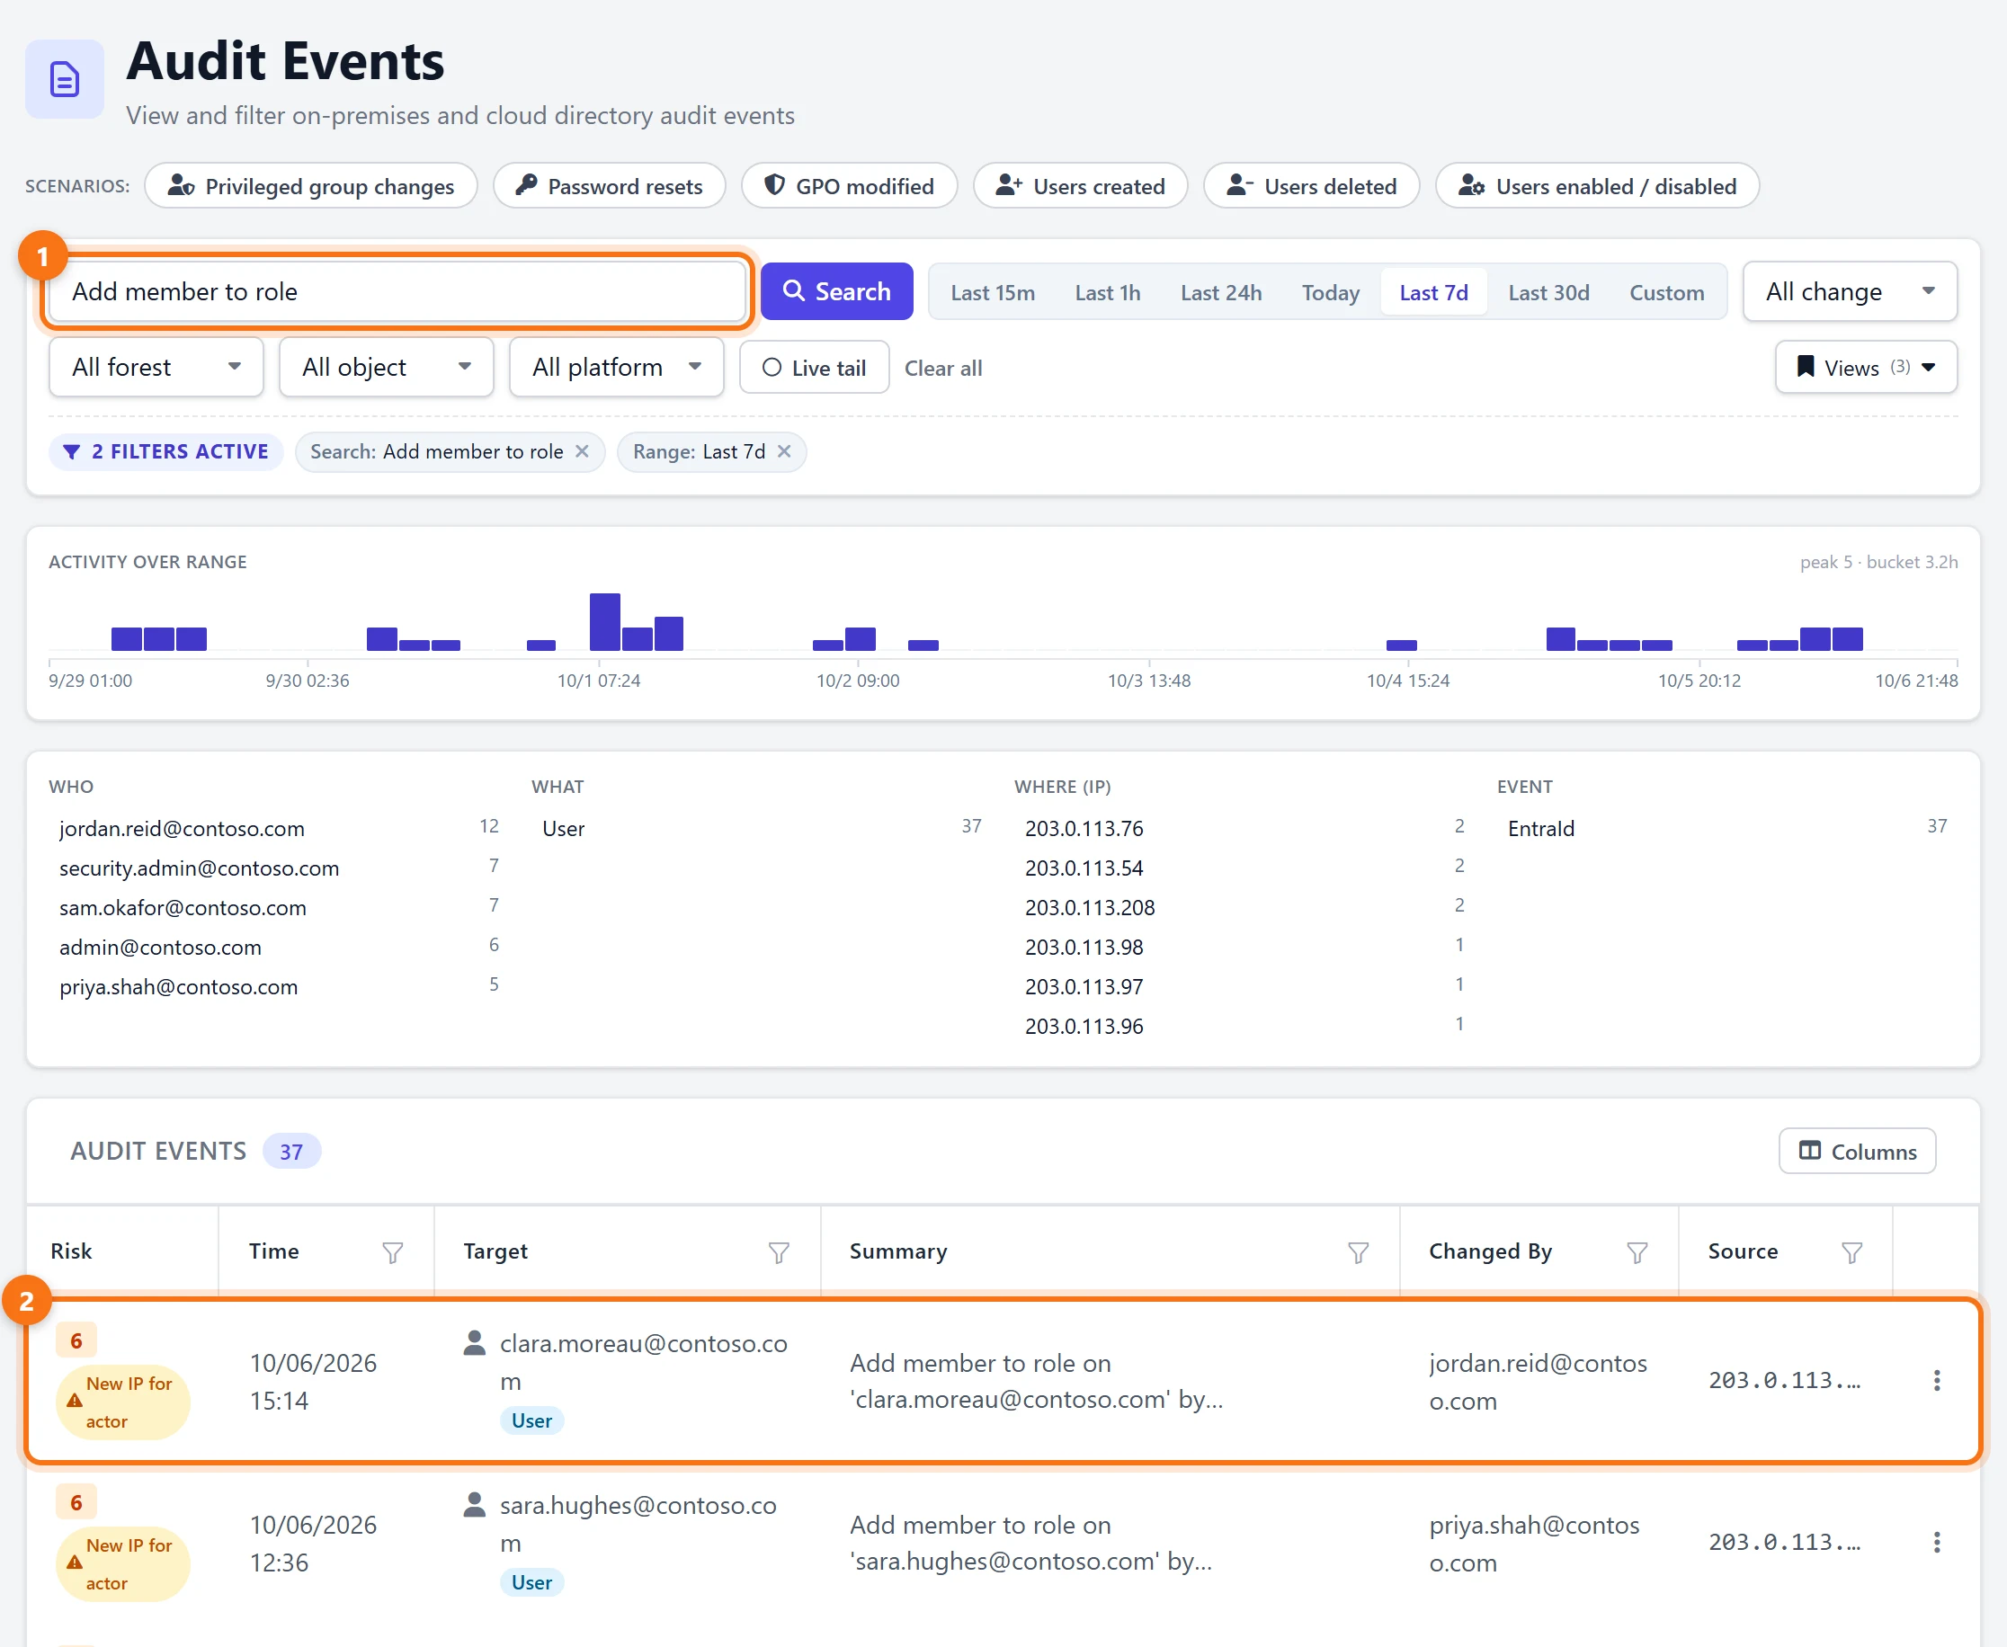2007x1647 pixels.
Task: Click user icon beside sara.hughes@contoso.com target
Action: pyautogui.click(x=475, y=1505)
